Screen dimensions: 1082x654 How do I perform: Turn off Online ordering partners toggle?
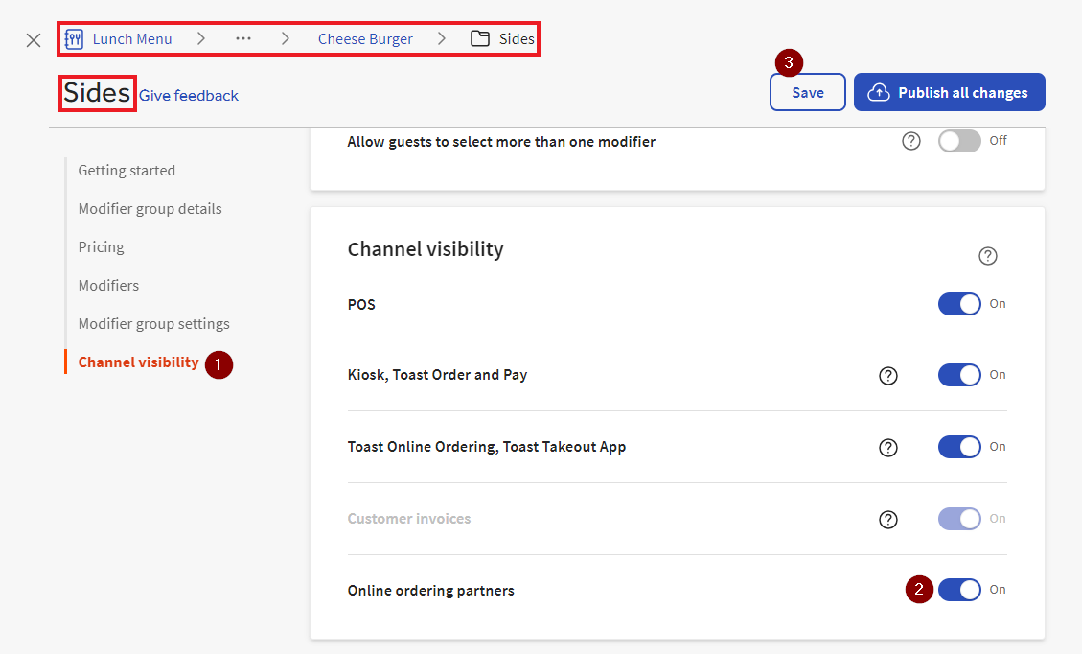(x=959, y=590)
